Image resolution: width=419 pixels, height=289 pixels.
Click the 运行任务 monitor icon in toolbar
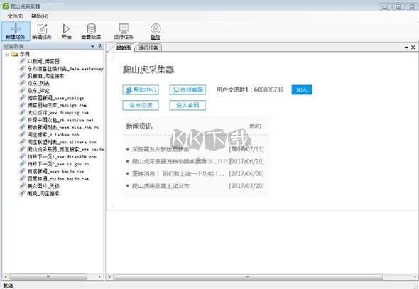pyautogui.click(x=124, y=31)
